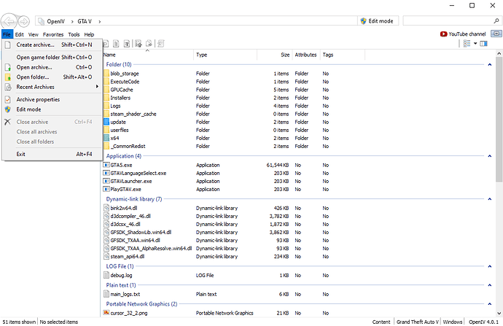Collapse the Dynamic-link library (7) group
Viewport: 503px width, 326px height.
490,199
